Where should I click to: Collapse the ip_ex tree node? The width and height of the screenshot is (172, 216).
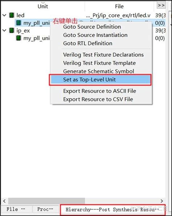point(4,30)
